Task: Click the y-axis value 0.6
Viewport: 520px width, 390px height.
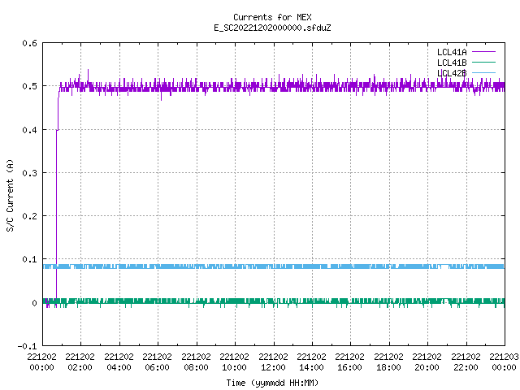Action: (x=29, y=43)
